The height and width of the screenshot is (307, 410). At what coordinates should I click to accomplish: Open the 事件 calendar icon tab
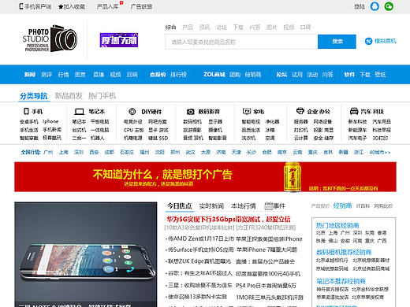275,206
